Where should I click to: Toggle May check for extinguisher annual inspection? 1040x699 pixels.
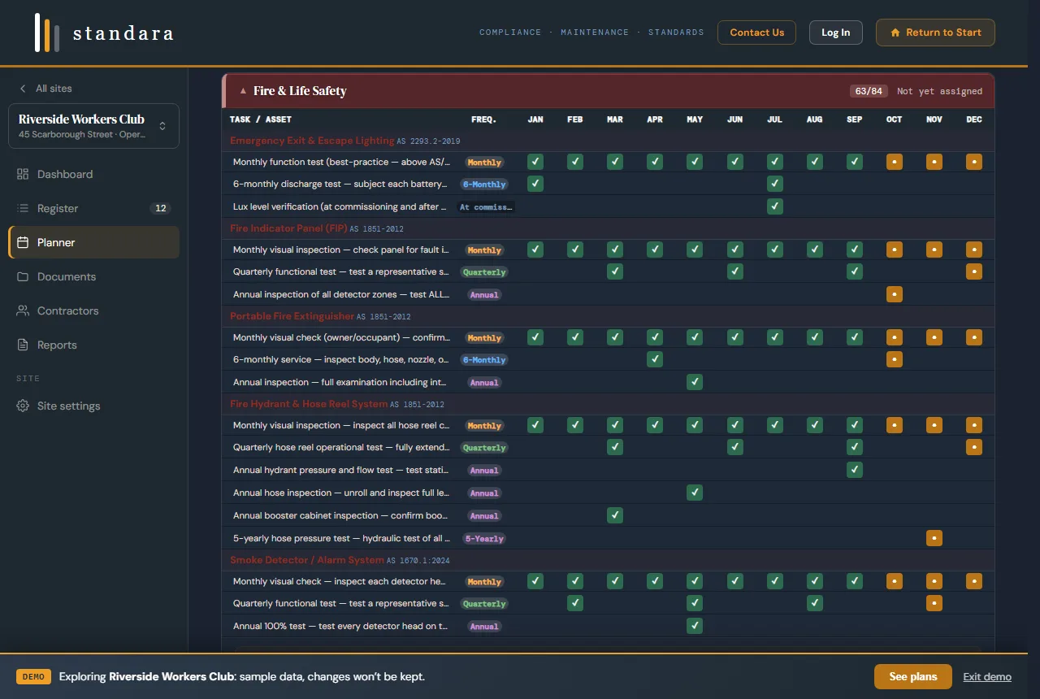pos(695,382)
